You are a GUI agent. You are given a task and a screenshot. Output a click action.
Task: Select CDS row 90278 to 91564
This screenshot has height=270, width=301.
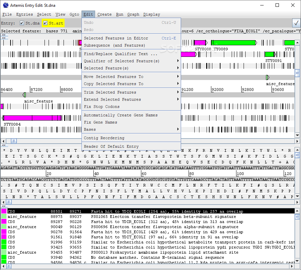(x=148, y=232)
